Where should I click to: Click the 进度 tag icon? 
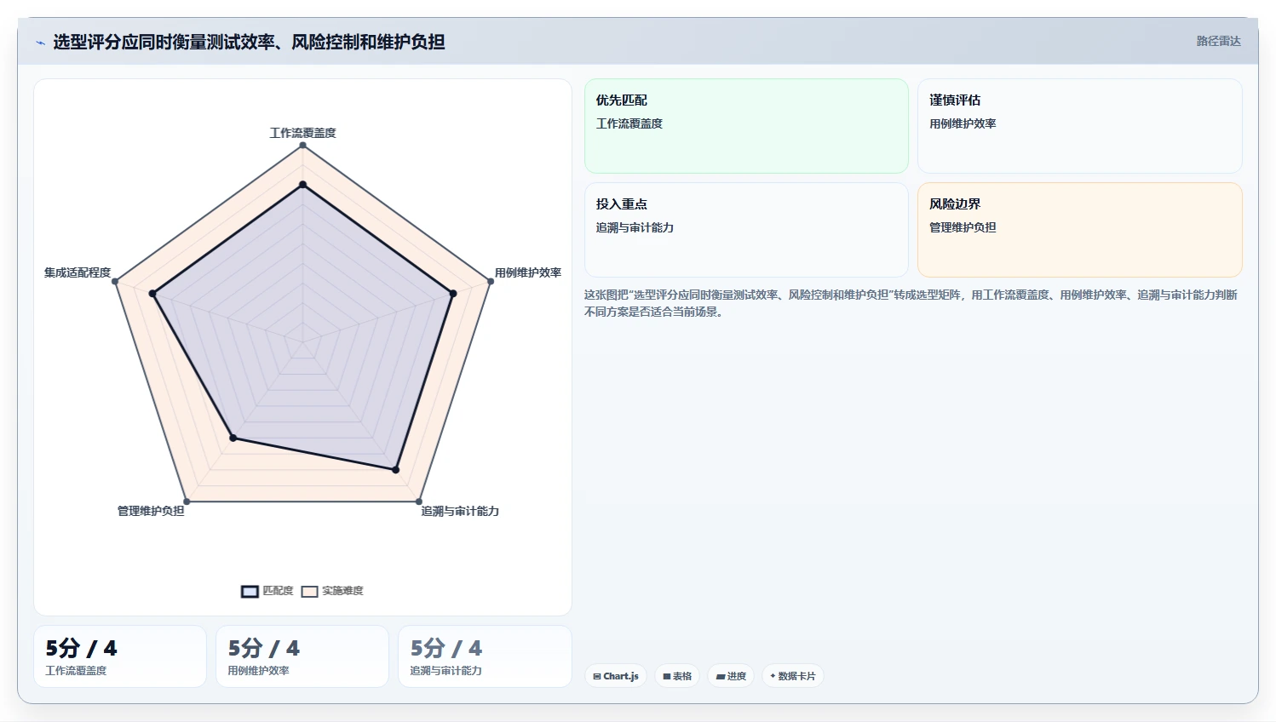pyautogui.click(x=721, y=676)
